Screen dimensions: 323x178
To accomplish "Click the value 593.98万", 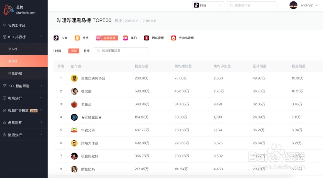I will point(142,91).
